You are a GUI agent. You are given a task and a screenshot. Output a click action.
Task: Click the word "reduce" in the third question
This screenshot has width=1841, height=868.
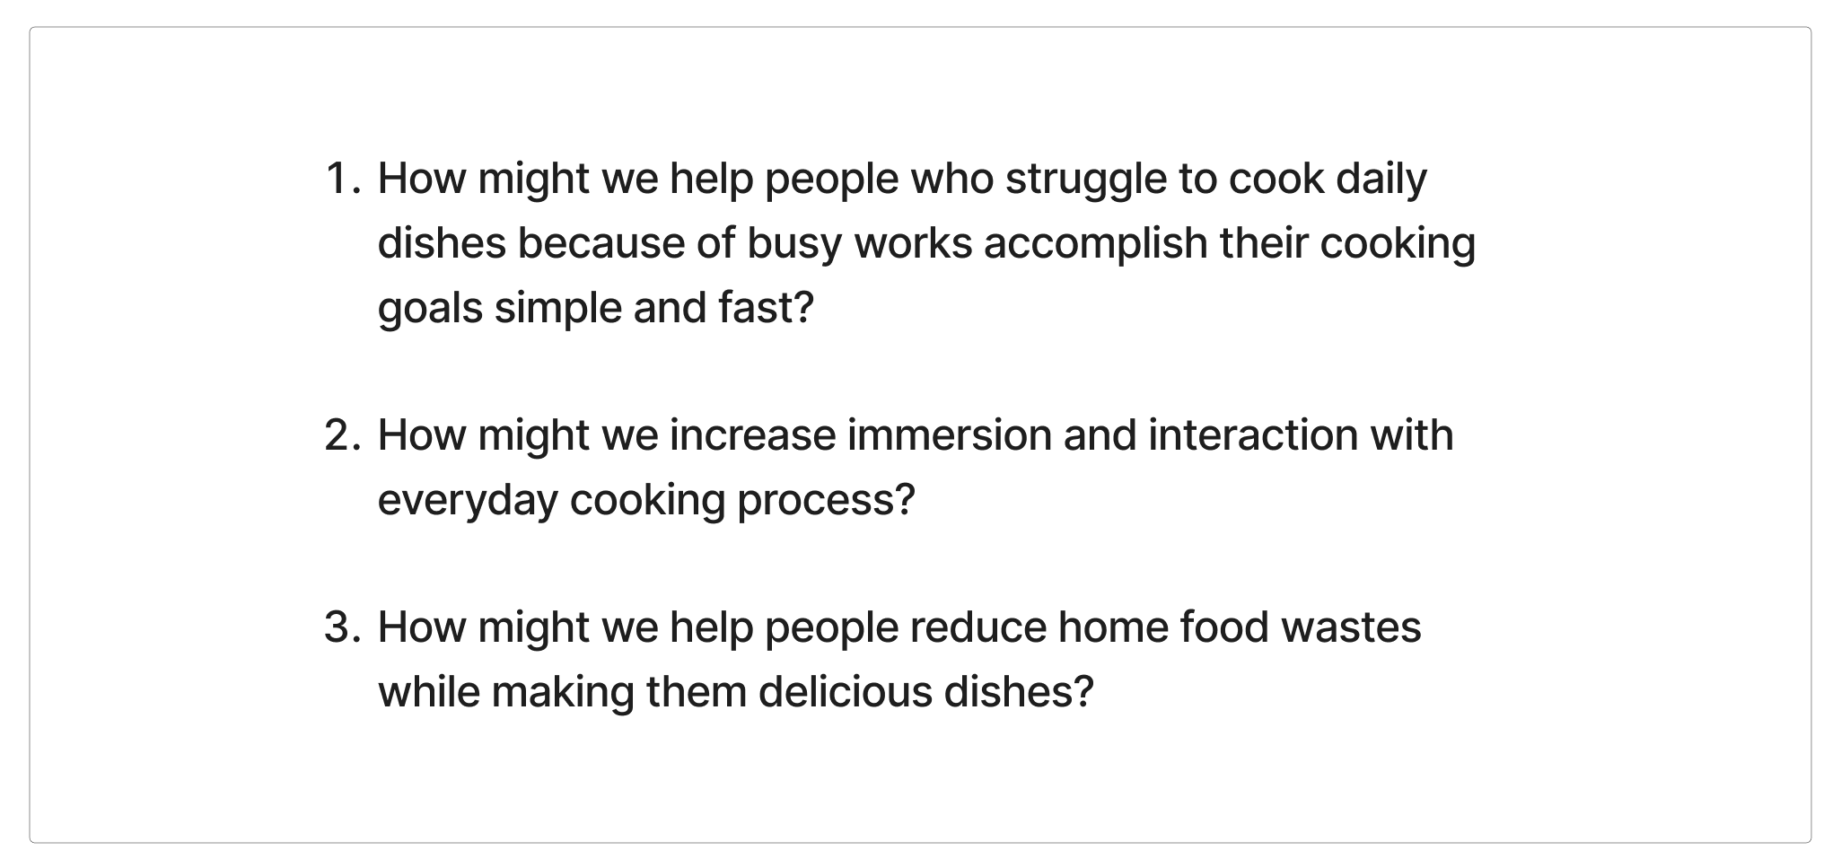click(x=977, y=627)
